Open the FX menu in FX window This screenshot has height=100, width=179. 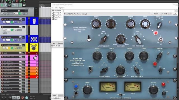click(x=52, y=8)
